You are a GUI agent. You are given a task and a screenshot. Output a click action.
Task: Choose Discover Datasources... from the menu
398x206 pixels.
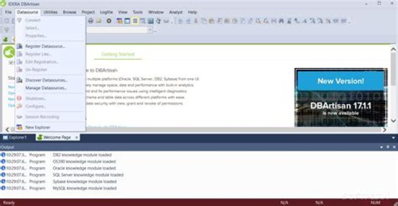tap(50, 80)
